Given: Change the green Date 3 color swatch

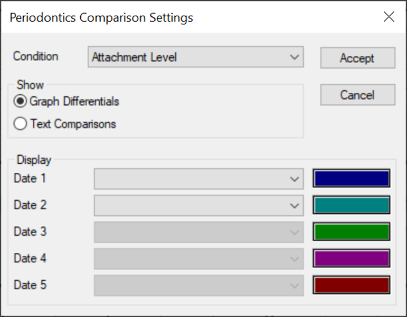Looking at the screenshot, I should (x=351, y=232).
